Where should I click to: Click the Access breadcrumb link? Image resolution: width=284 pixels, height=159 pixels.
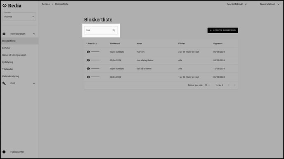[x=46, y=4]
